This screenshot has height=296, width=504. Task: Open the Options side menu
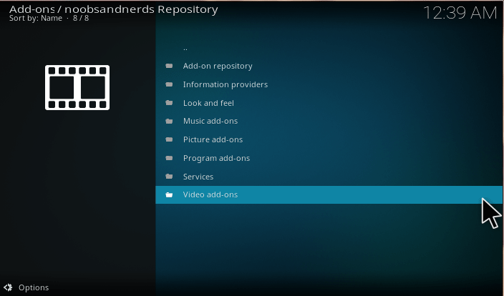click(26, 287)
